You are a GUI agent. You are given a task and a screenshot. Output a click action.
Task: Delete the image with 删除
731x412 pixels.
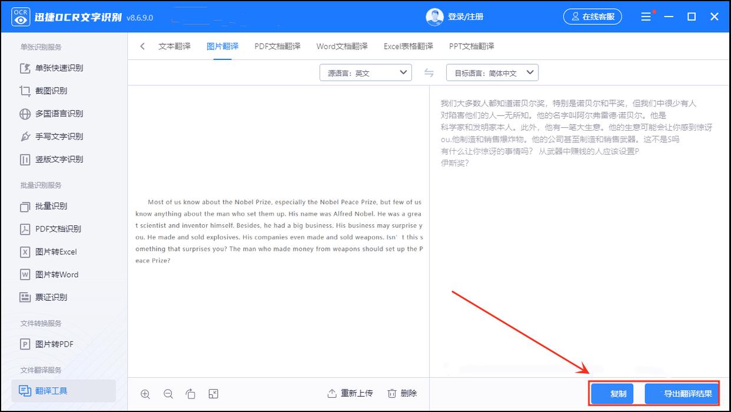pyautogui.click(x=402, y=393)
